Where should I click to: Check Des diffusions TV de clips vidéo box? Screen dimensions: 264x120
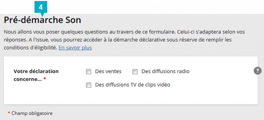click(89, 85)
